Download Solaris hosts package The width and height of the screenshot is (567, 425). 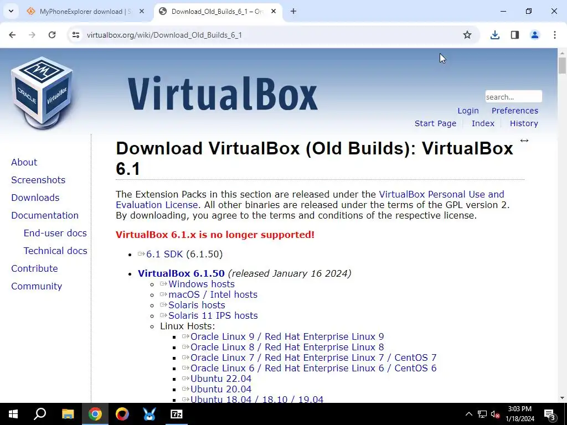[x=197, y=305]
